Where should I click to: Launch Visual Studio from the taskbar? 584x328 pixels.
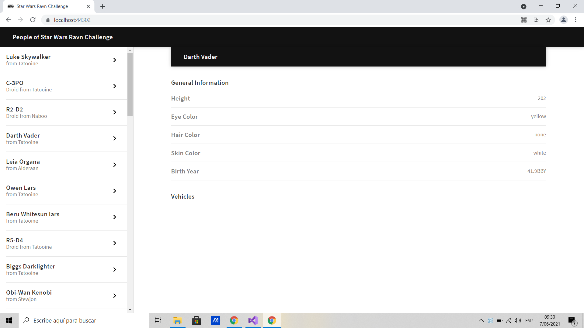[x=253, y=320]
